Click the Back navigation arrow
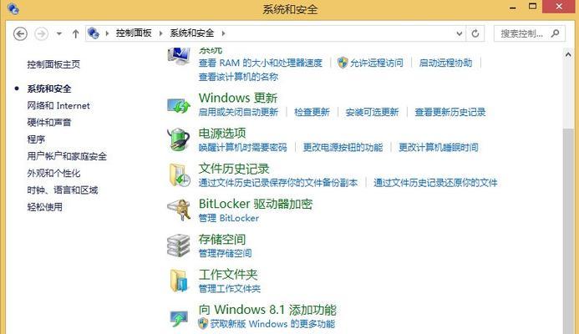 click(x=20, y=33)
